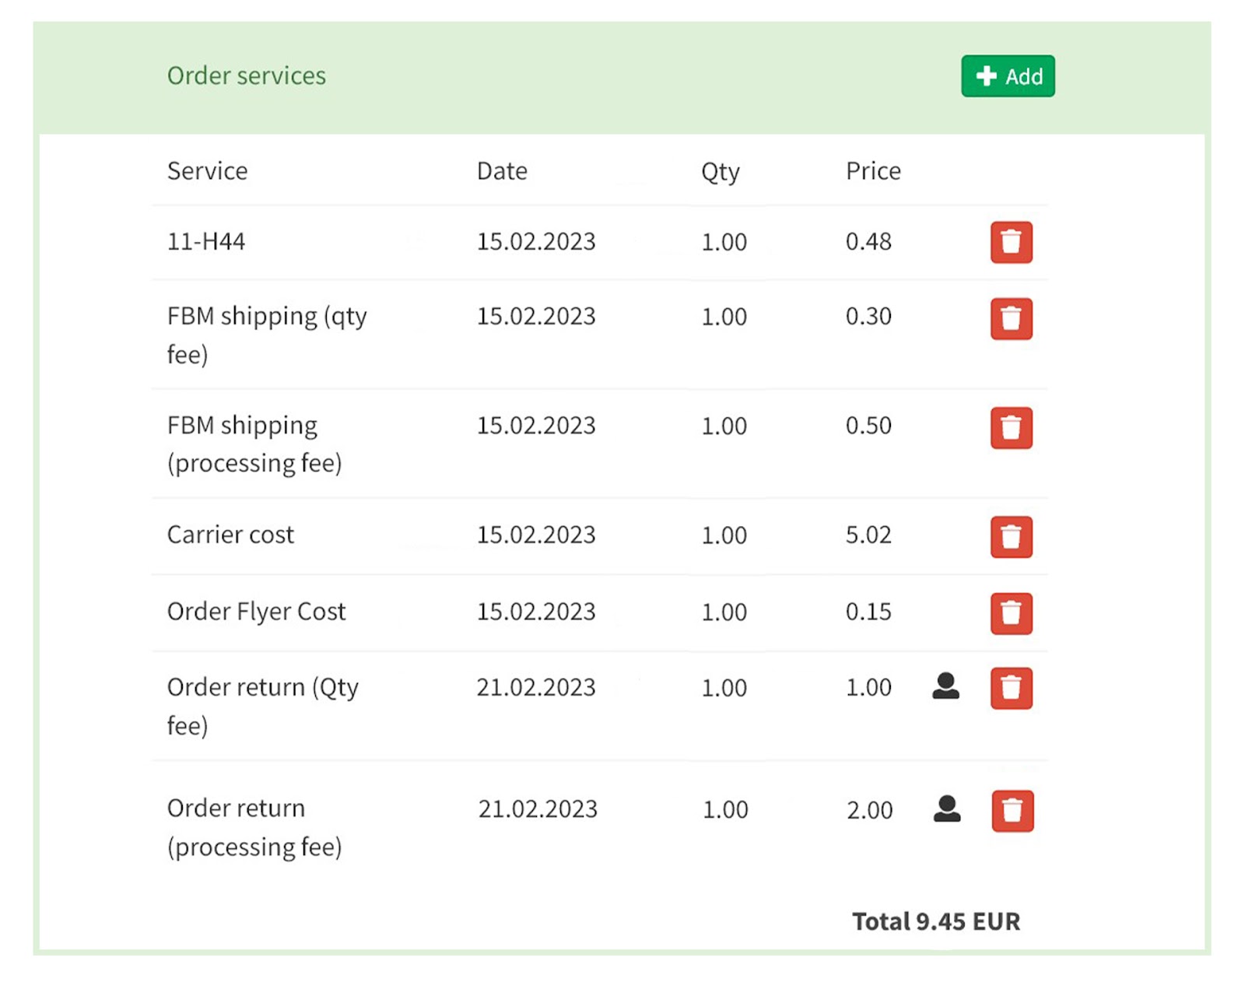The width and height of the screenshot is (1245, 982).
Task: Click the Order Flyer Cost service name
Action: [256, 612]
